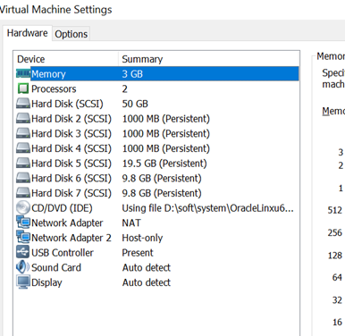Click the CD/DVD disc icon

pos(23,207)
